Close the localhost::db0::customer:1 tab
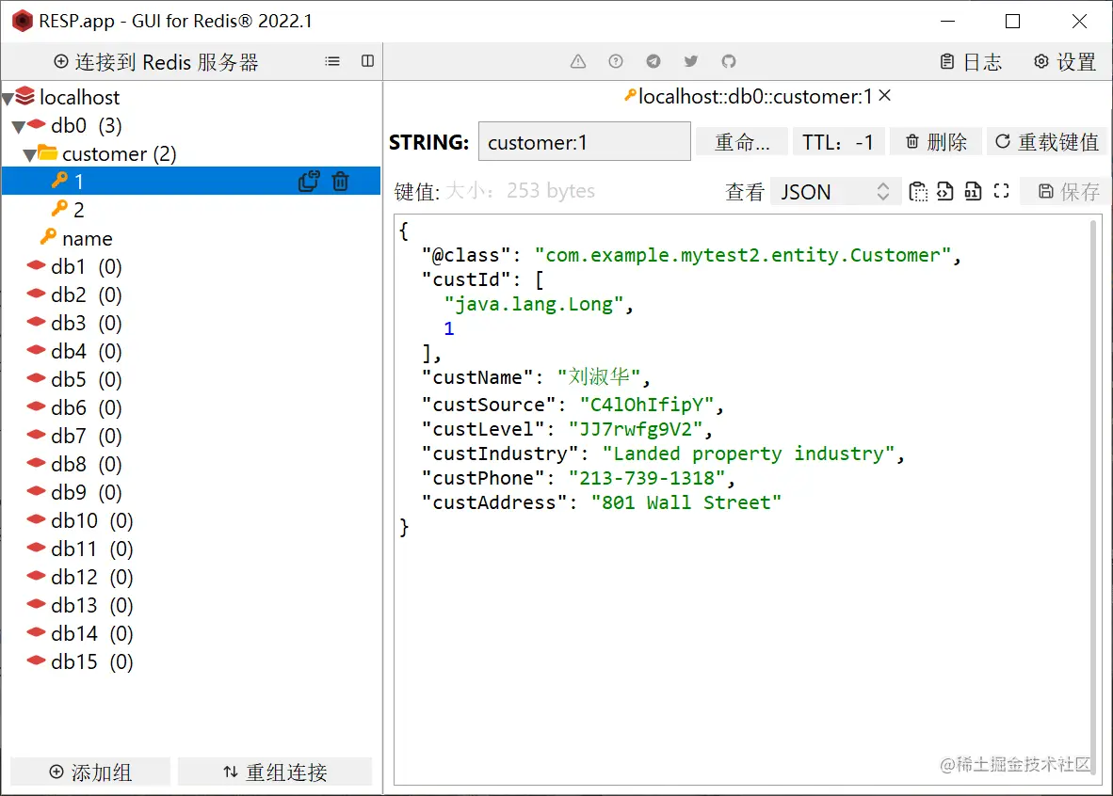This screenshot has height=796, width=1113. coord(884,95)
